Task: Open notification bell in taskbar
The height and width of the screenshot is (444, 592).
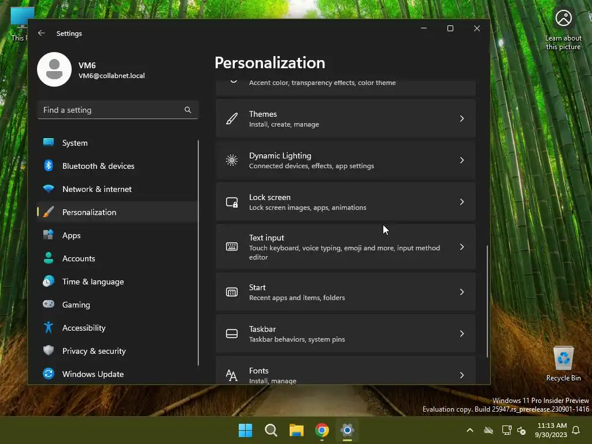Action: pyautogui.click(x=576, y=430)
